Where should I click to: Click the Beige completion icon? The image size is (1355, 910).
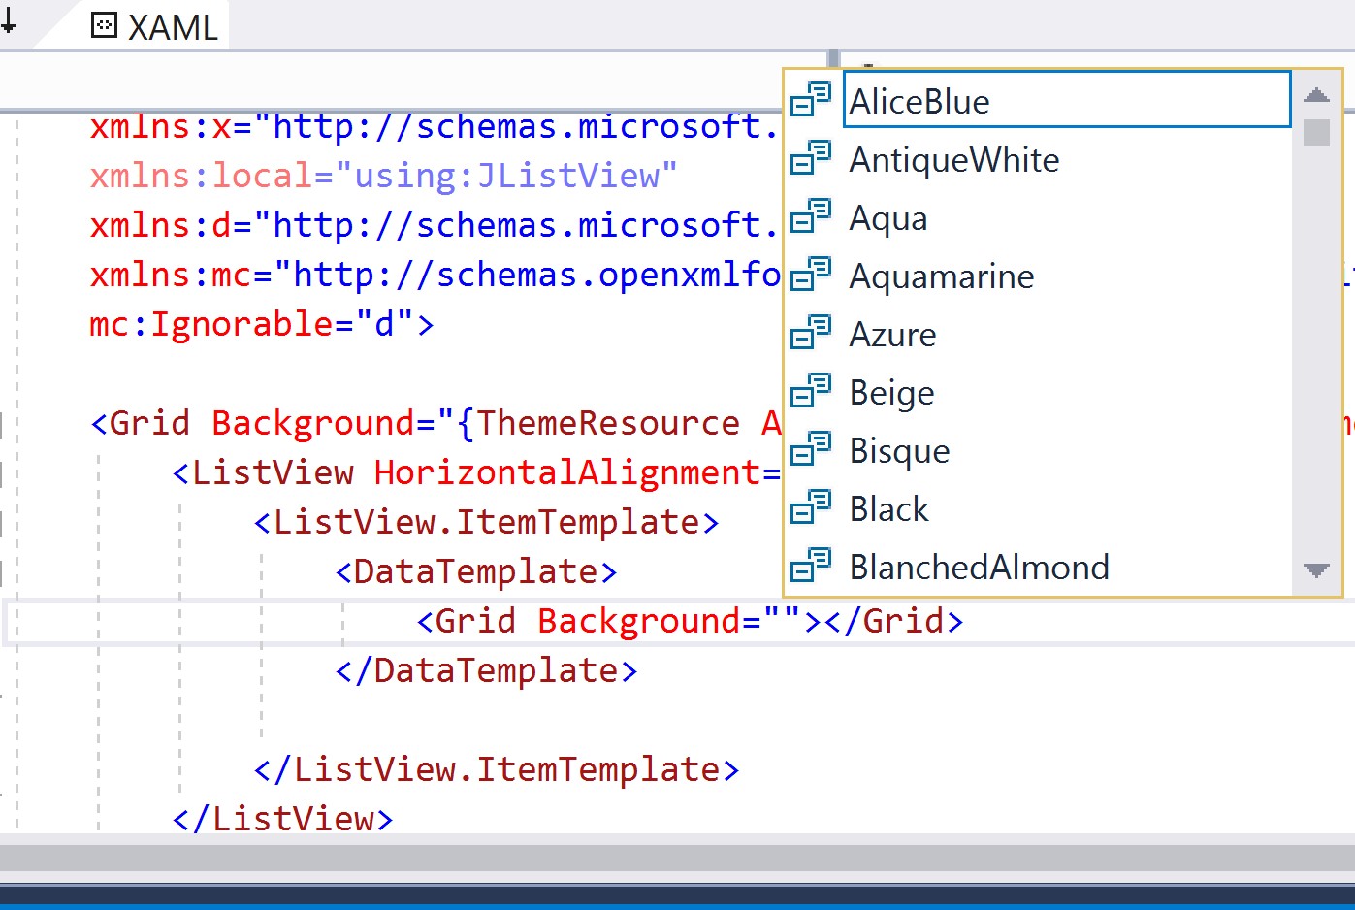pos(811,390)
